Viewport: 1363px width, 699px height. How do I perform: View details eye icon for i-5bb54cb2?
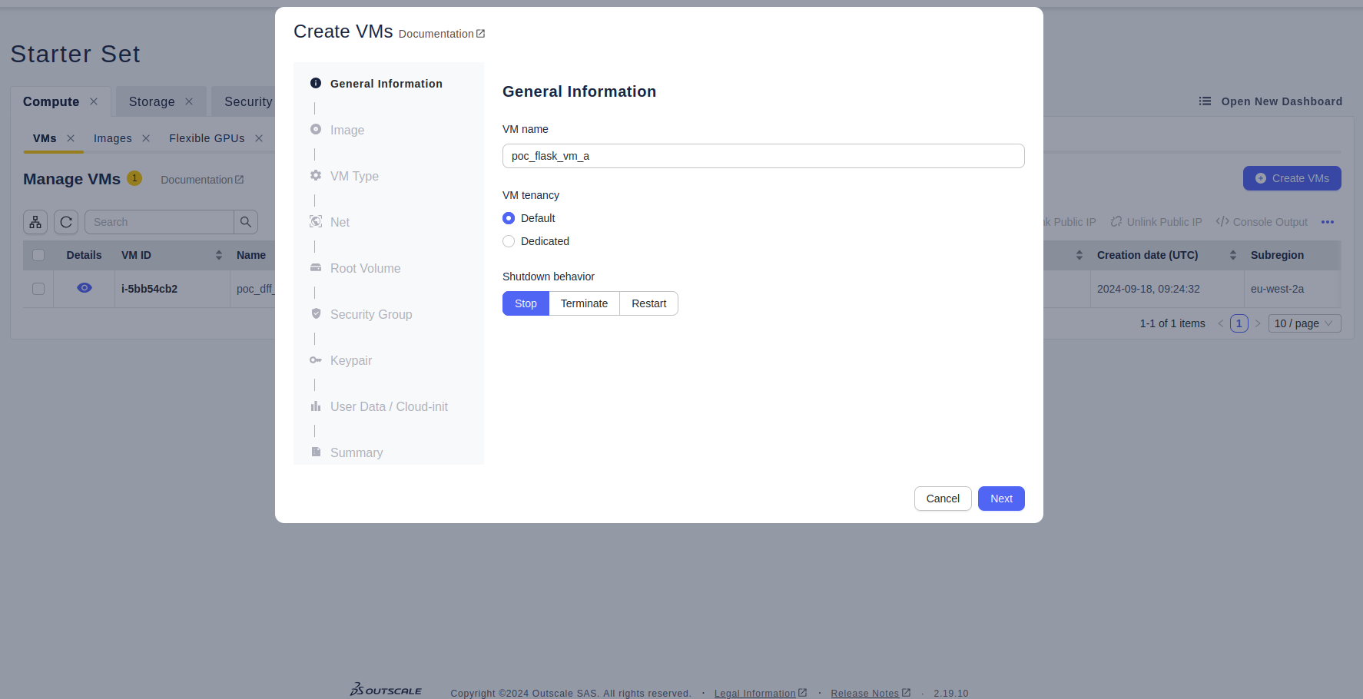tap(85, 288)
